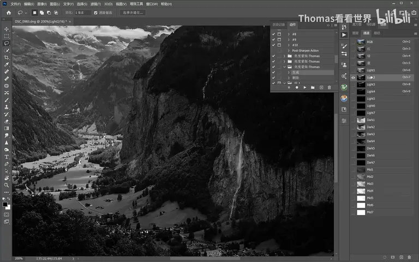Click the Add to selection icon
The width and height of the screenshot is (419, 262).
tap(41, 13)
